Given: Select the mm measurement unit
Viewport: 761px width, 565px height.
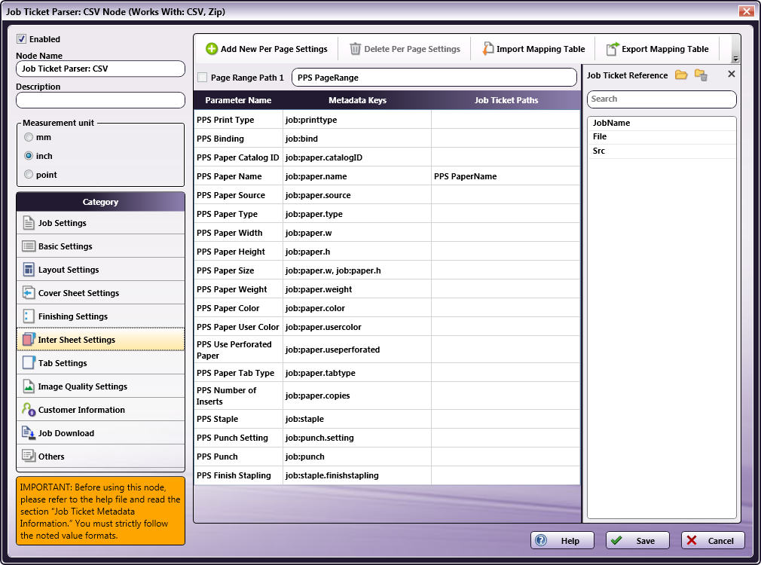Looking at the screenshot, I should click(x=29, y=137).
